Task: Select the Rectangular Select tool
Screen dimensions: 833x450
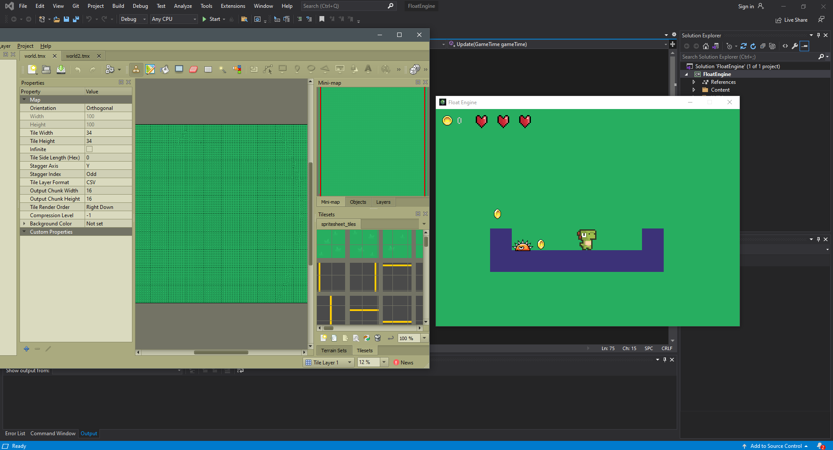Action: pyautogui.click(x=208, y=69)
